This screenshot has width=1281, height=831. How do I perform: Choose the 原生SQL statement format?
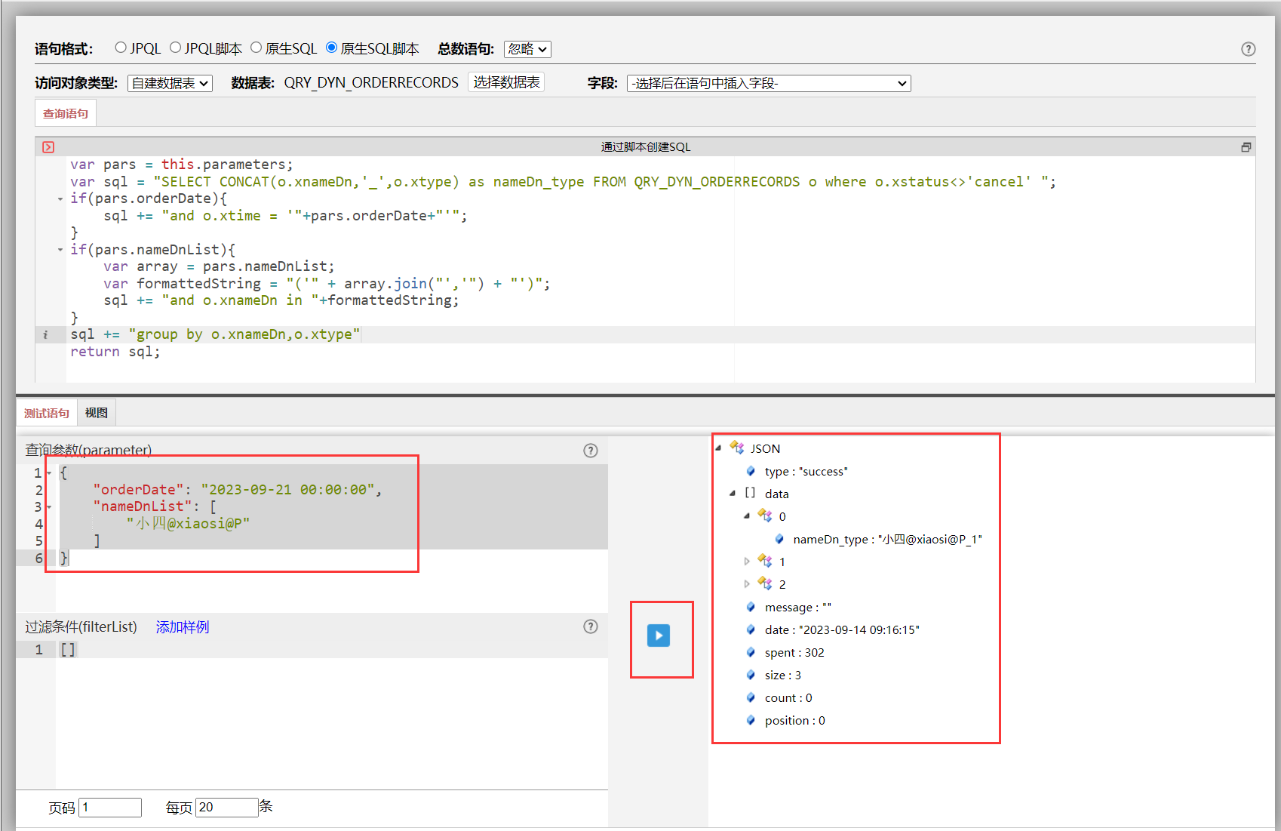(257, 48)
